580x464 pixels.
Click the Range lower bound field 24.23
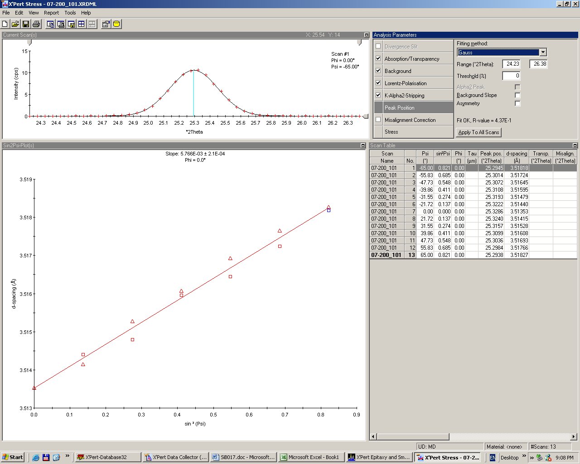pos(511,64)
